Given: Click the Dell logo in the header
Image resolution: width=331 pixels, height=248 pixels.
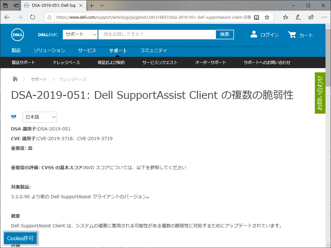Looking at the screenshot, I should tap(17, 35).
